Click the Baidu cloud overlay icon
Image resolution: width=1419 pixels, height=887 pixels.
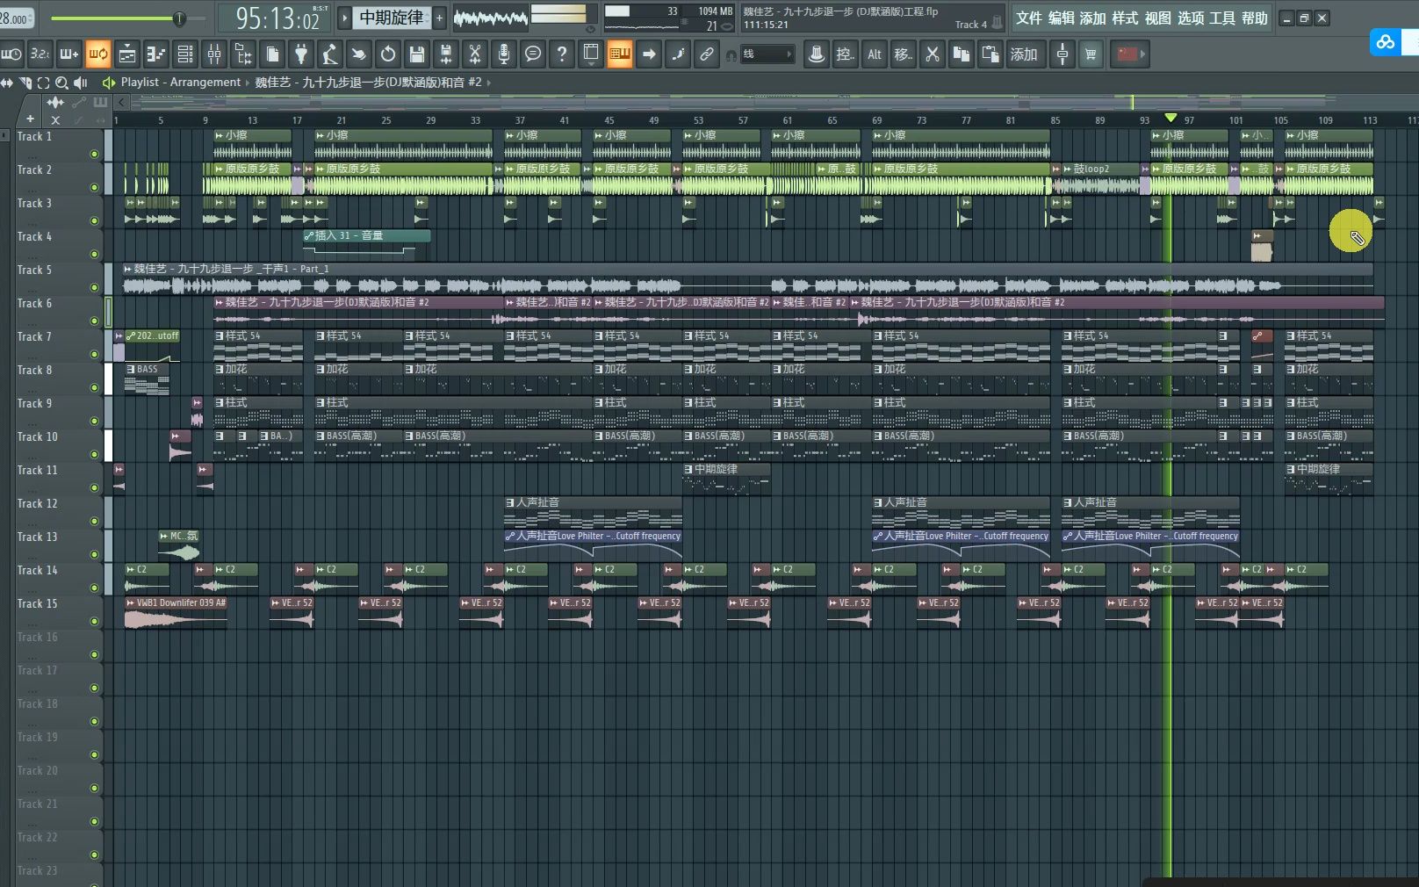coord(1385,42)
